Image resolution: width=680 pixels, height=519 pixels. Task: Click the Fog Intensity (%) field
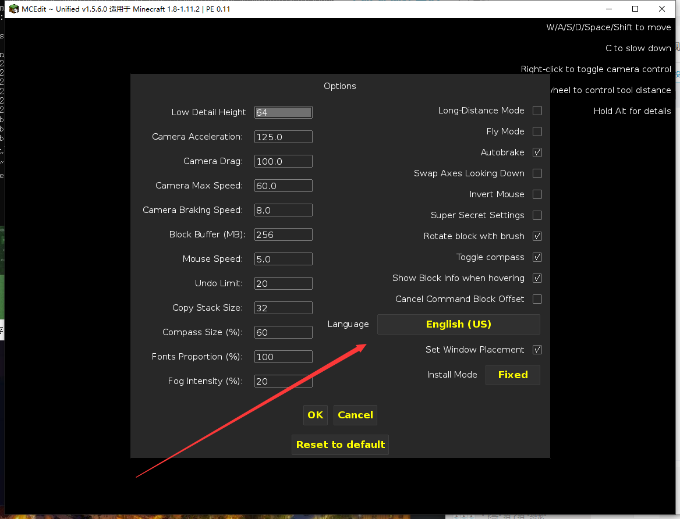(x=283, y=381)
